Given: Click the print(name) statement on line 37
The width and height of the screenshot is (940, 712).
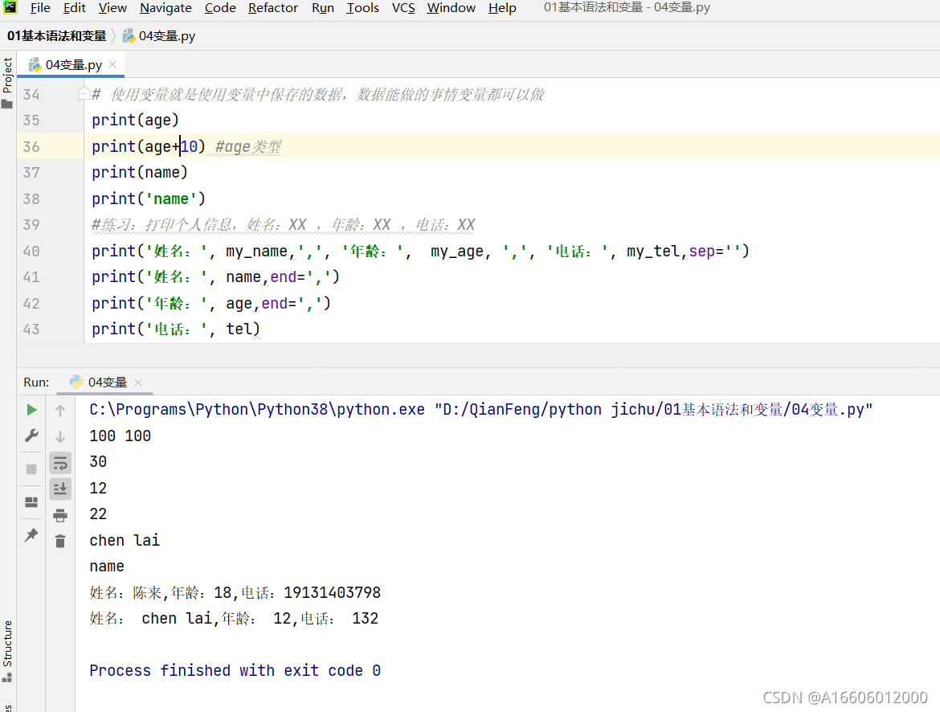Looking at the screenshot, I should coord(140,173).
